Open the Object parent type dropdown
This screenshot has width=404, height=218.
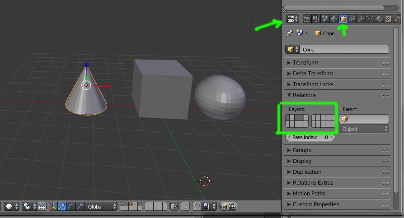(364, 129)
